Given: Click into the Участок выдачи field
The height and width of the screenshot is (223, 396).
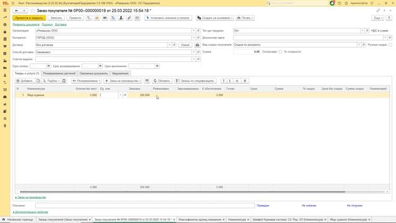Looking at the screenshot, I should [x=113, y=59].
